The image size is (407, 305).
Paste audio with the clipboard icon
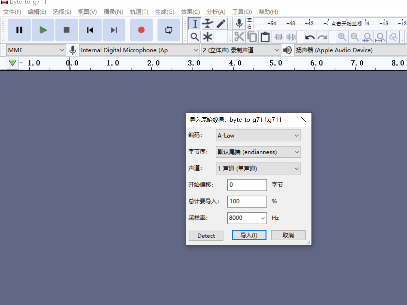pyautogui.click(x=265, y=37)
